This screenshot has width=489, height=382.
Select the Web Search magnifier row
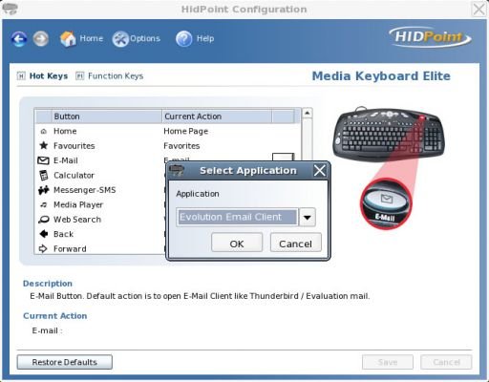click(99, 220)
